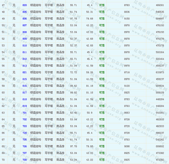Click the 97.78 area cell in row 68

[x=73, y=146]
